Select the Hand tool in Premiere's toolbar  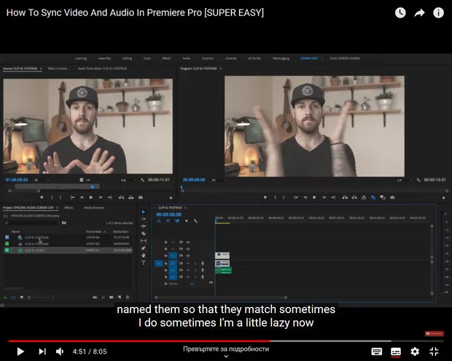(143, 255)
